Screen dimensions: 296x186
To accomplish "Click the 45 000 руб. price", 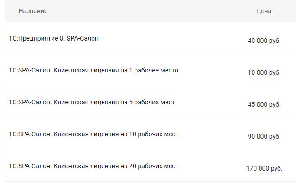I will click(264, 104).
